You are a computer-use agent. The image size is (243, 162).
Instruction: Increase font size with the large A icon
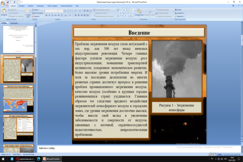pyautogui.click(x=65, y=11)
